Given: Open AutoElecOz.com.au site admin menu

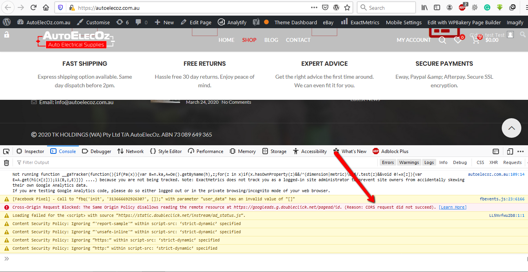Looking at the screenshot, I should click(44, 22).
